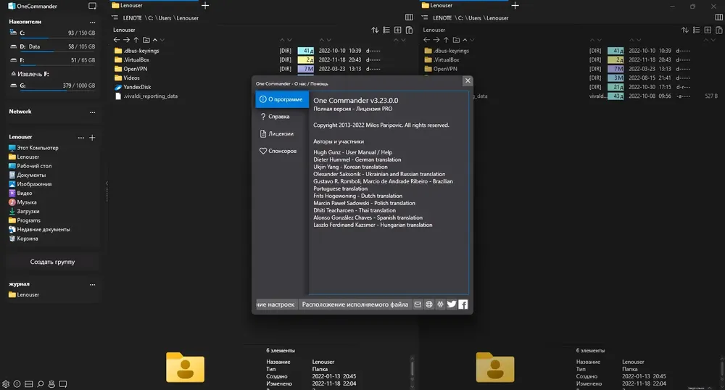This screenshot has width=725, height=390.
Task: Expand the Накопители options dots
Action: pyautogui.click(x=93, y=22)
